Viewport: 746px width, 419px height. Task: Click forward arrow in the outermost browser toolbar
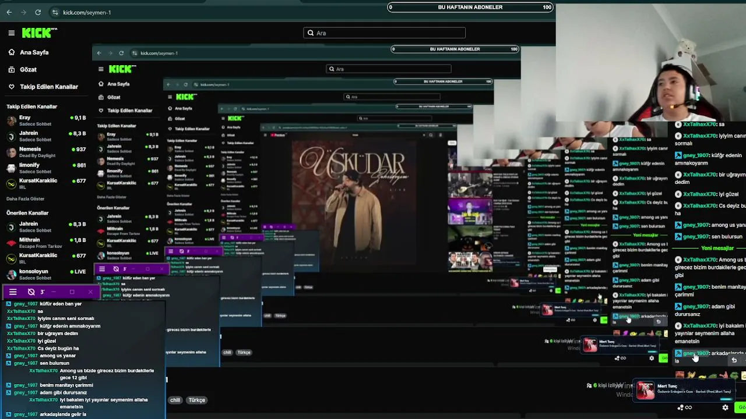pos(23,12)
